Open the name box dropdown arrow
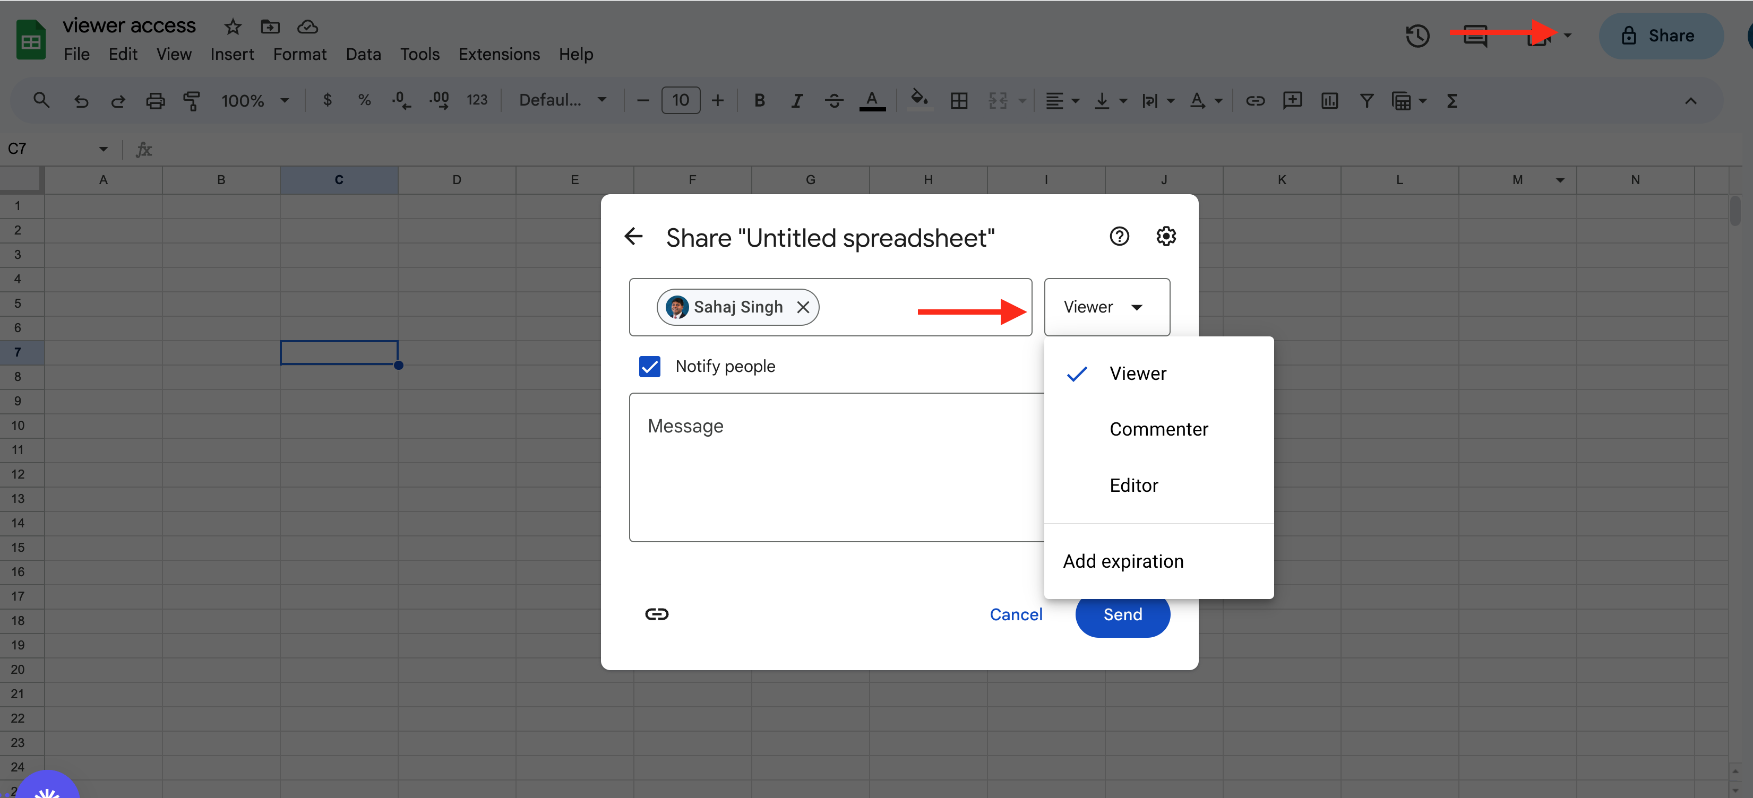Viewport: 1753px width, 798px height. click(104, 149)
